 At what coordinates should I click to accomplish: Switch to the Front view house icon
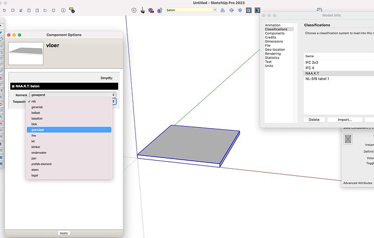coord(21,10)
